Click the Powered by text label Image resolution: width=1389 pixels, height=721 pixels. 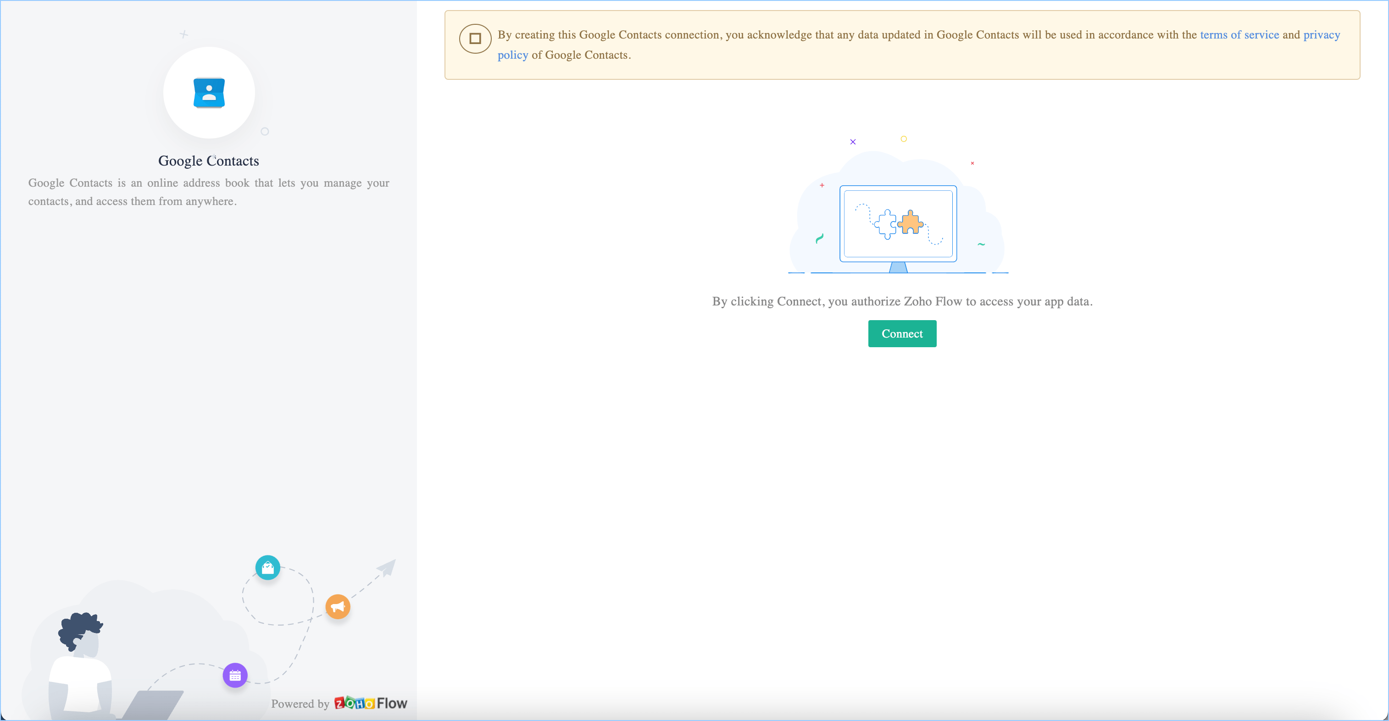point(300,704)
